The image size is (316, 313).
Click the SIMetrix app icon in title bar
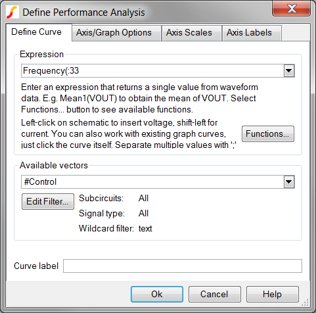coord(12,12)
